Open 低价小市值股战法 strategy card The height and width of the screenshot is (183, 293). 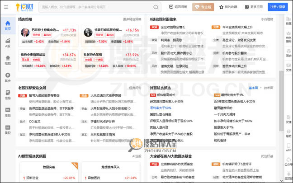click(48, 60)
